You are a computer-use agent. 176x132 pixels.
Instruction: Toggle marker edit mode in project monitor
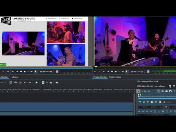[126, 71]
